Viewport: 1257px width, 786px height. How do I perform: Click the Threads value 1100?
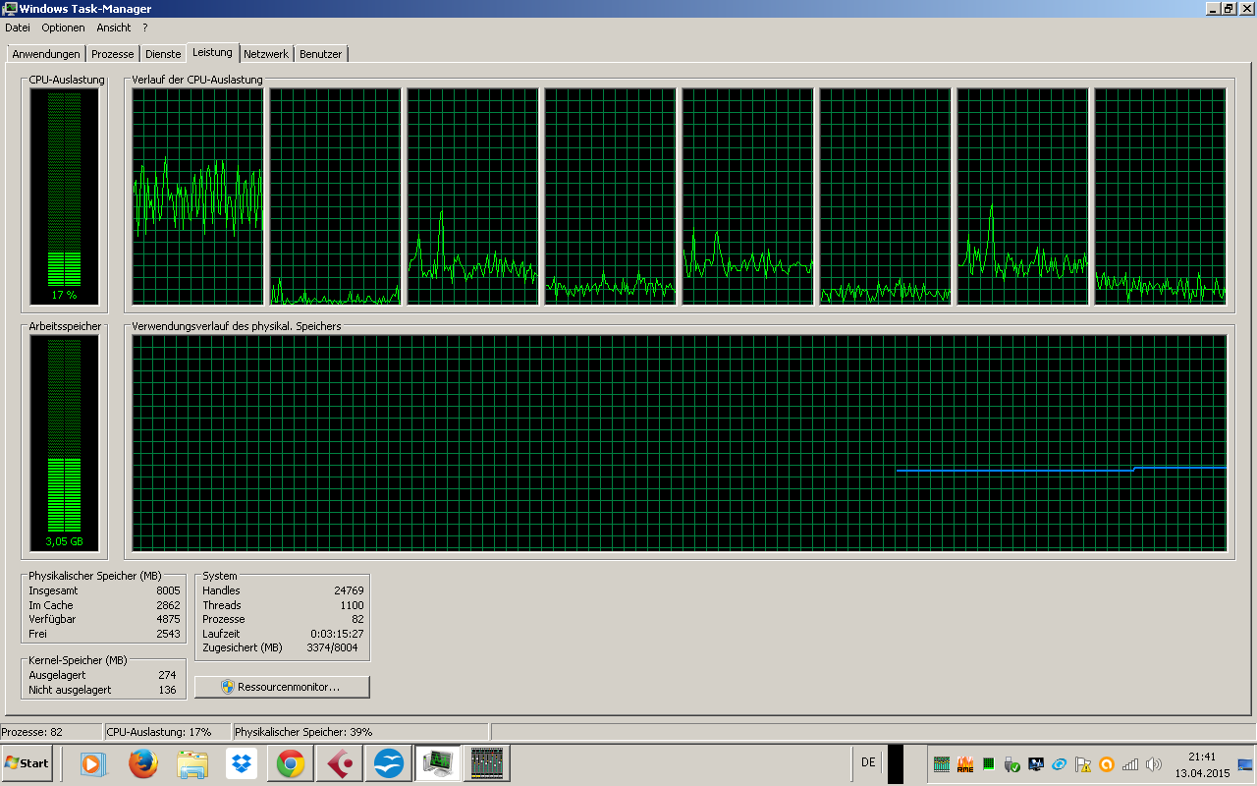pyautogui.click(x=352, y=605)
